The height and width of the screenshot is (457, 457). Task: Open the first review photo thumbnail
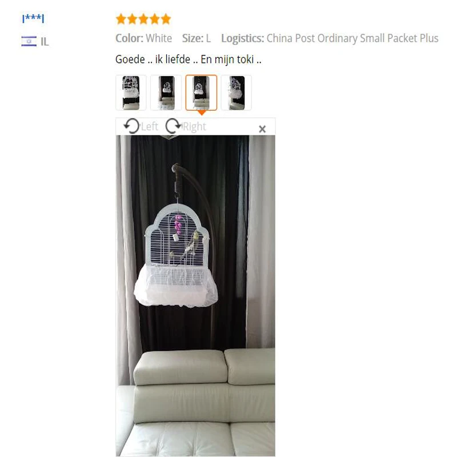pyautogui.click(x=131, y=93)
